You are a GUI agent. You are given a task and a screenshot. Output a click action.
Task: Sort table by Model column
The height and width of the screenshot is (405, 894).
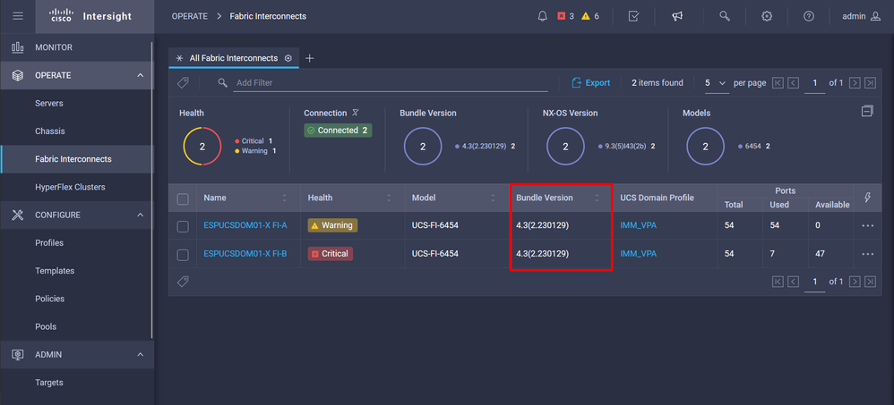(493, 198)
